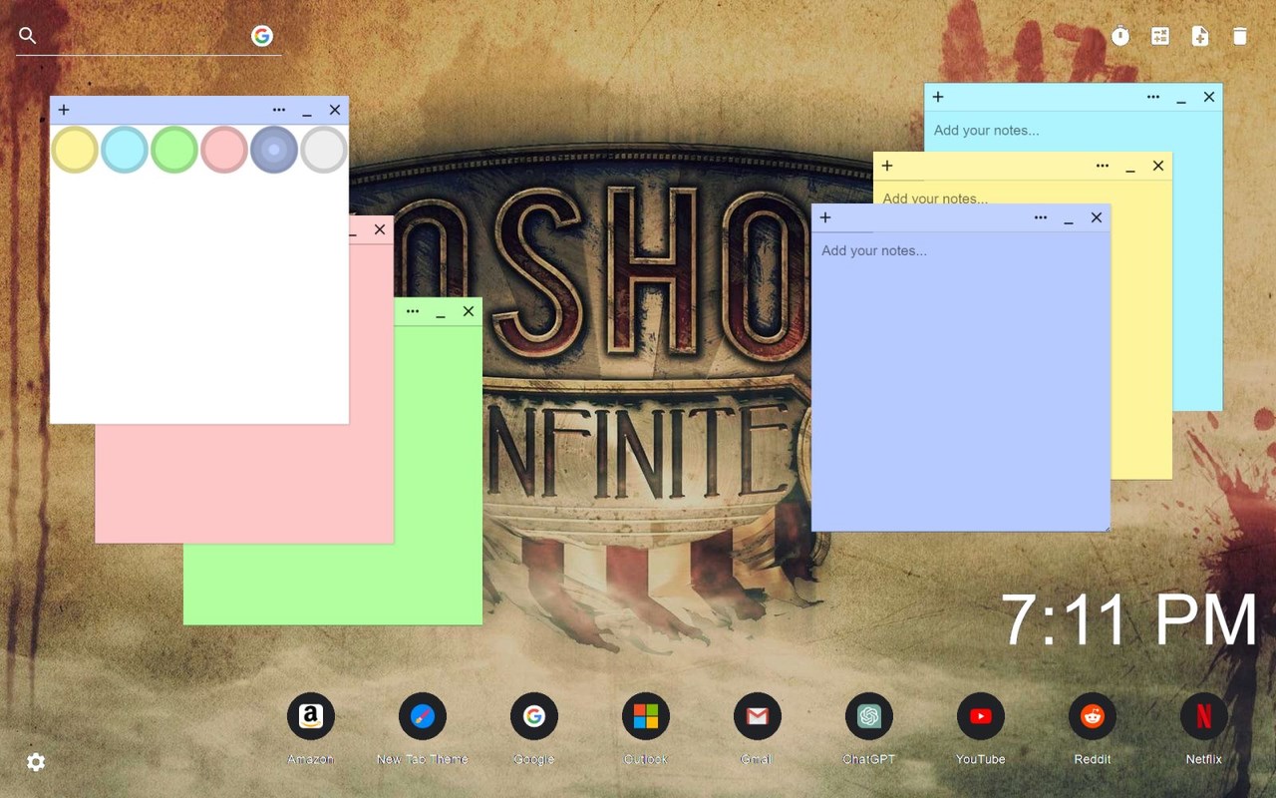Close the cyan note
This screenshot has width=1276, height=798.
[x=1209, y=97]
